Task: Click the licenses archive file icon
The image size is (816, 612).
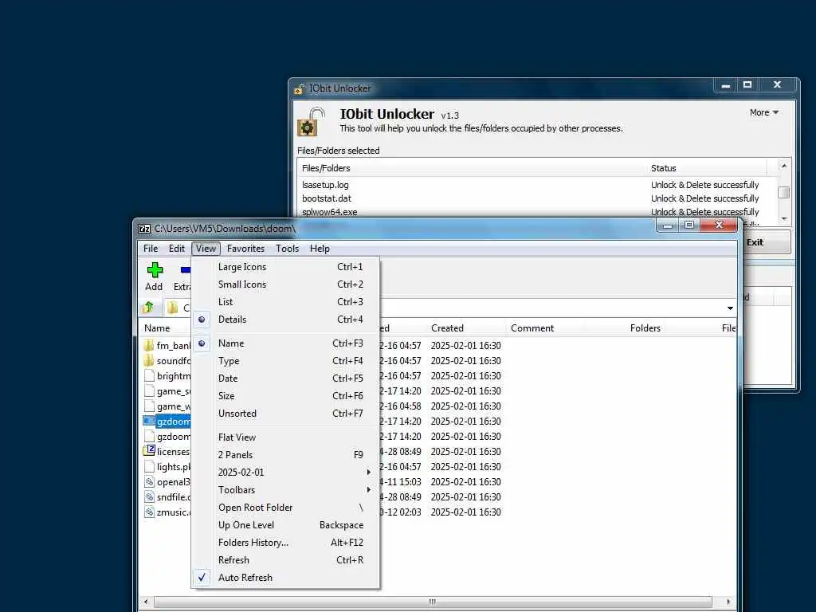Action: click(x=149, y=451)
